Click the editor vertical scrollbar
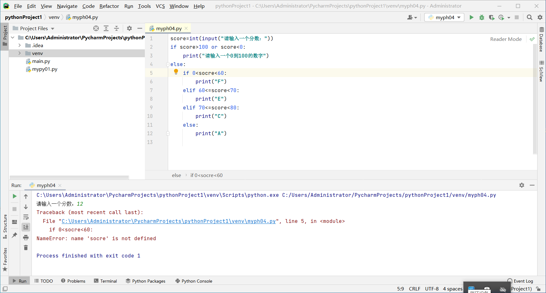 [x=535, y=99]
